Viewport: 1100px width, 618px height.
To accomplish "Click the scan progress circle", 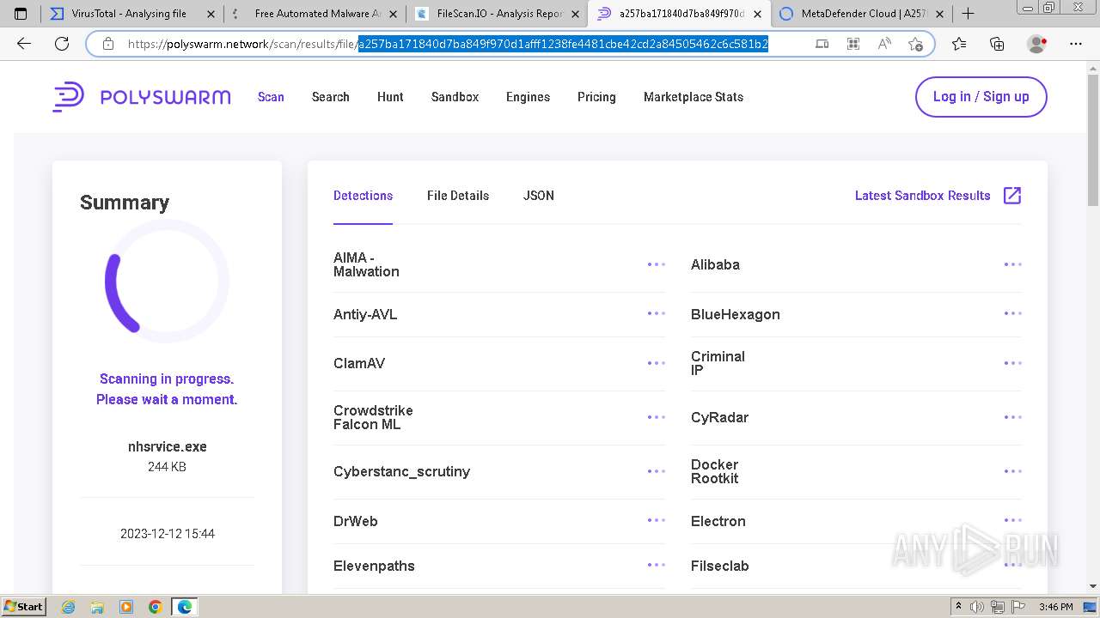I will coord(167,281).
